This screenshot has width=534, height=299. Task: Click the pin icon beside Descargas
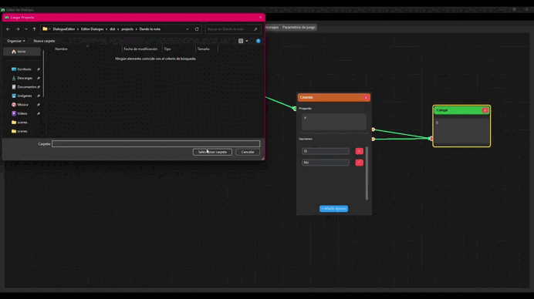(x=39, y=79)
